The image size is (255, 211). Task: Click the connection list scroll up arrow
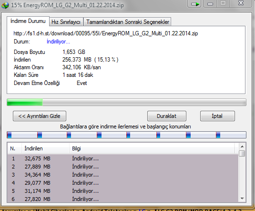point(242,147)
